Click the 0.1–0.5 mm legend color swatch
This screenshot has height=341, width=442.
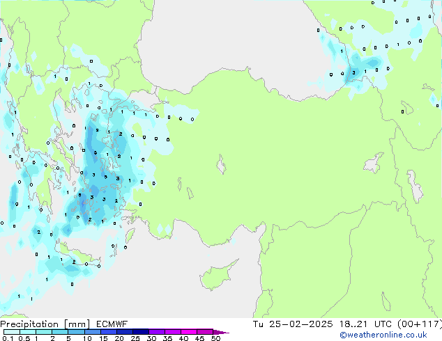12,332
